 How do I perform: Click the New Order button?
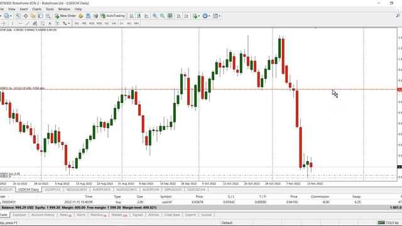tap(65, 16)
